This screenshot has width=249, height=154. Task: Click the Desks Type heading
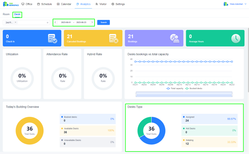point(135,107)
